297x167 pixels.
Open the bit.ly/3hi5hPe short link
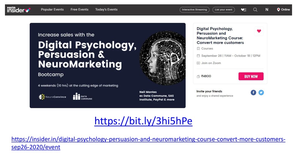coord(143,121)
